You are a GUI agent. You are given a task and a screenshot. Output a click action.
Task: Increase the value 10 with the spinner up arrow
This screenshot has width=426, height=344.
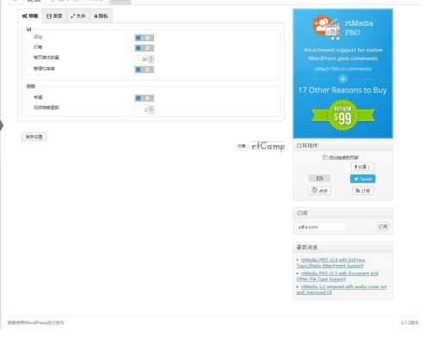(x=151, y=58)
